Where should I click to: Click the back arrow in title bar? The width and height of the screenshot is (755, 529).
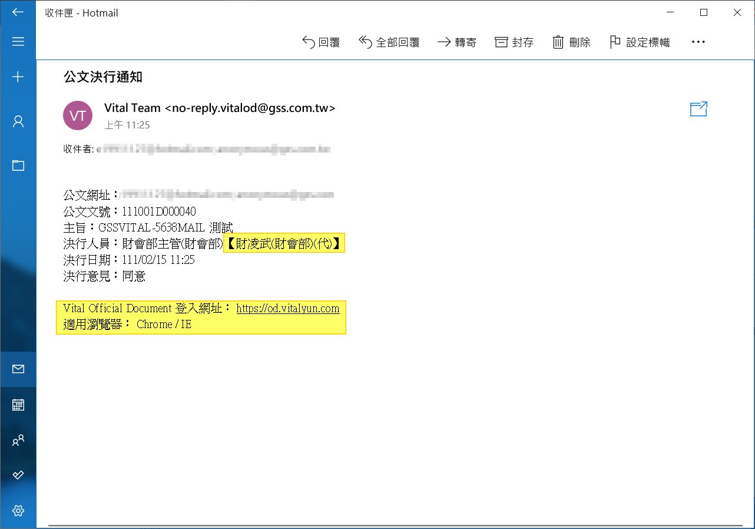click(x=18, y=12)
